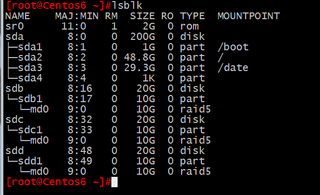Viewport: 320px width, 195px height.
Task: Click the 8:17 device number
Action: point(80,99)
